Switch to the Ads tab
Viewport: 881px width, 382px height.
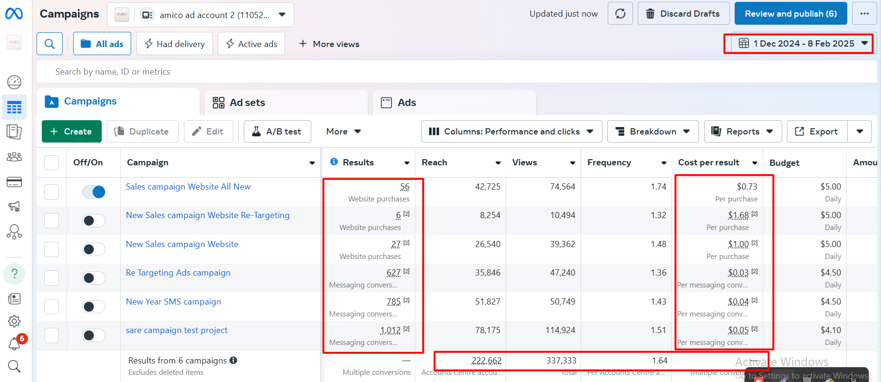tap(406, 103)
